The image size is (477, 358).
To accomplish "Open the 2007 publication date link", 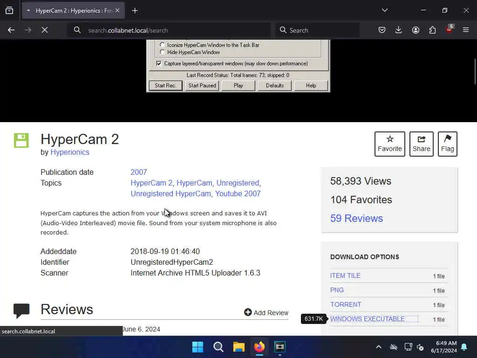I will [139, 172].
